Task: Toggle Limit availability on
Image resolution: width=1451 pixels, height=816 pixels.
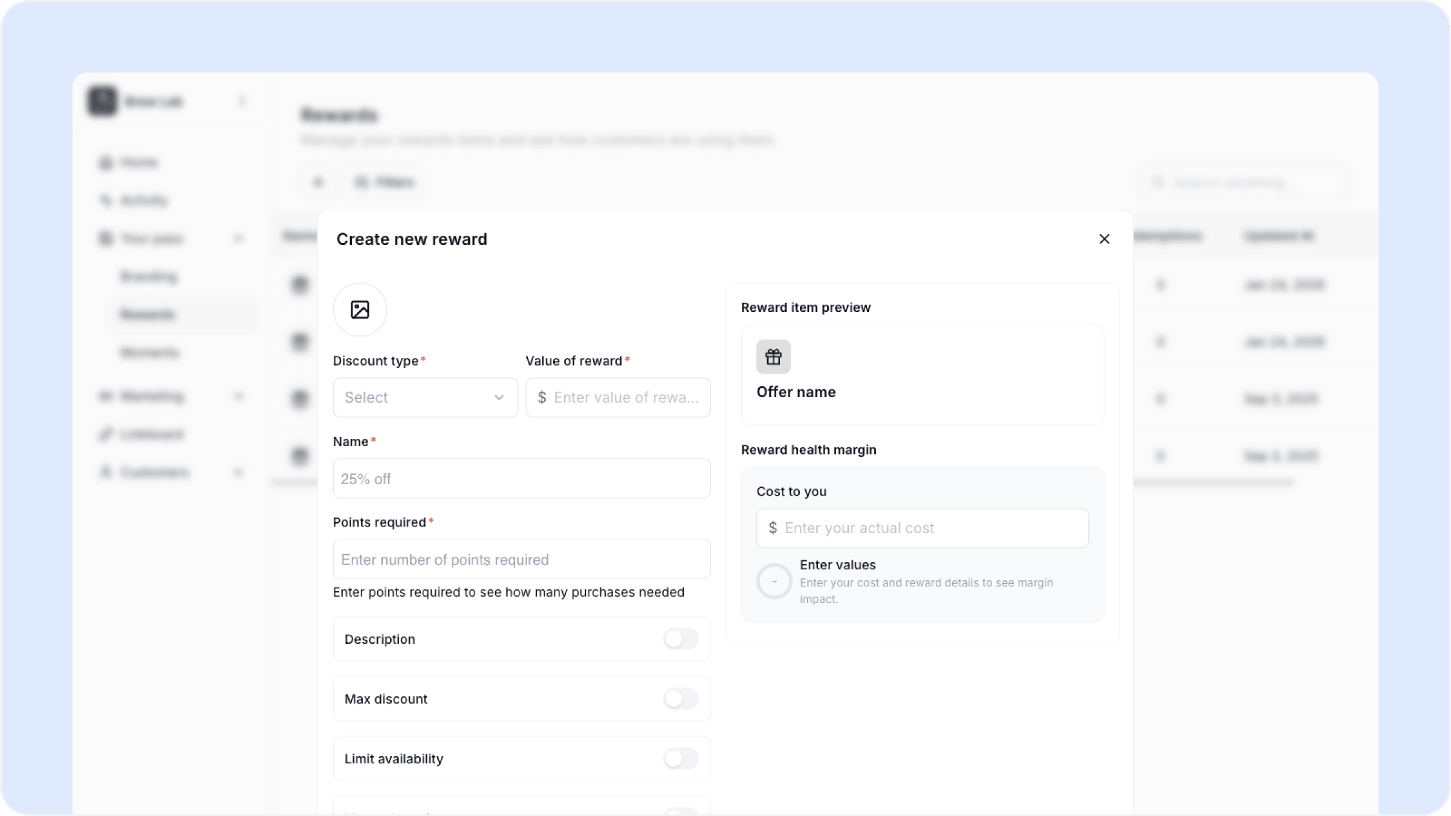Action: click(681, 759)
